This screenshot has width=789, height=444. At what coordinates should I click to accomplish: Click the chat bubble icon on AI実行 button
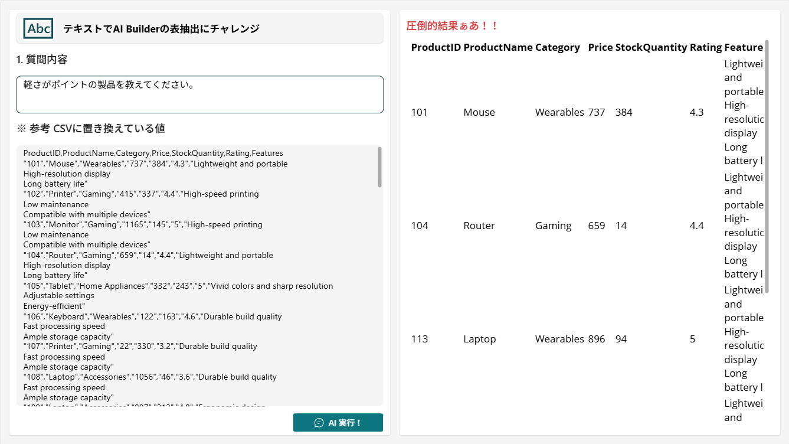(319, 423)
